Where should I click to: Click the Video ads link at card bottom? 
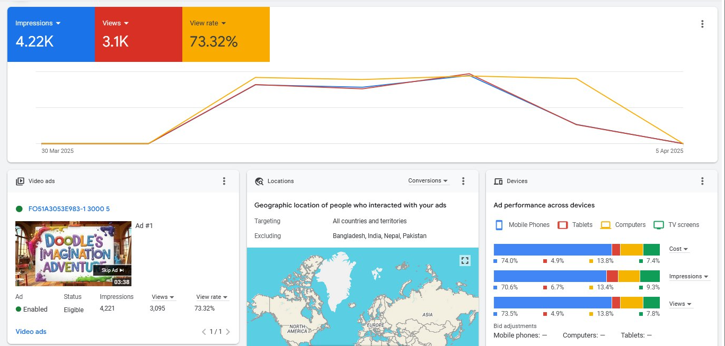31,332
